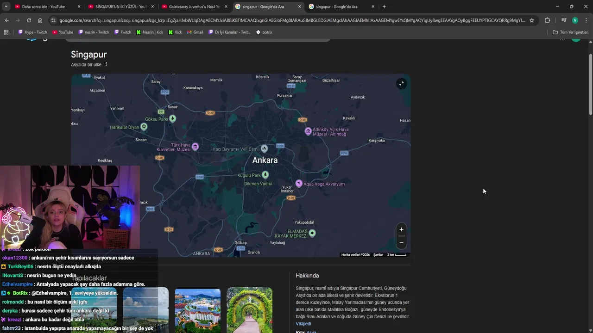
Task: Zoom out on the map
Action: point(401,242)
